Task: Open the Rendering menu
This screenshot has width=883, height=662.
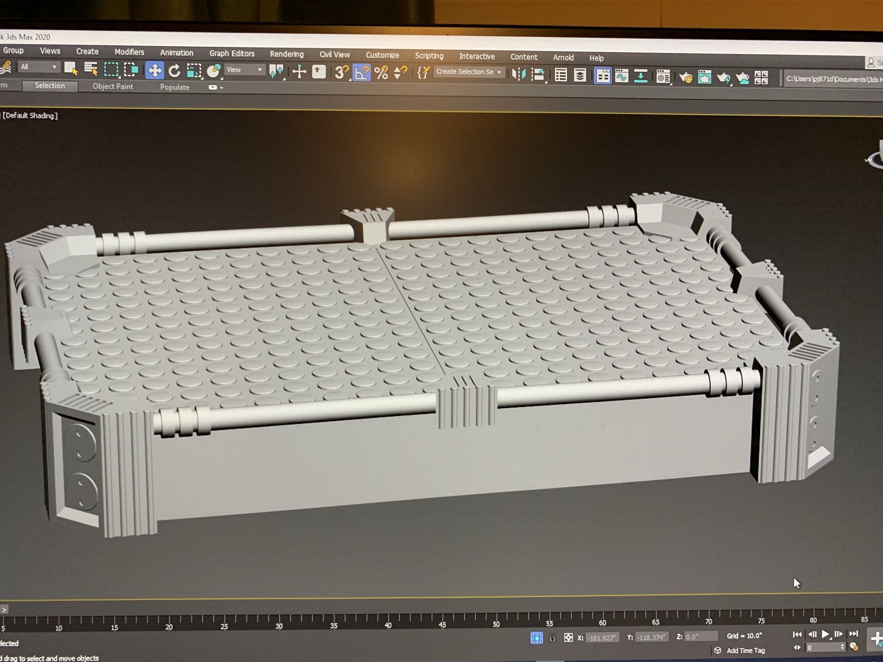Action: coord(287,54)
